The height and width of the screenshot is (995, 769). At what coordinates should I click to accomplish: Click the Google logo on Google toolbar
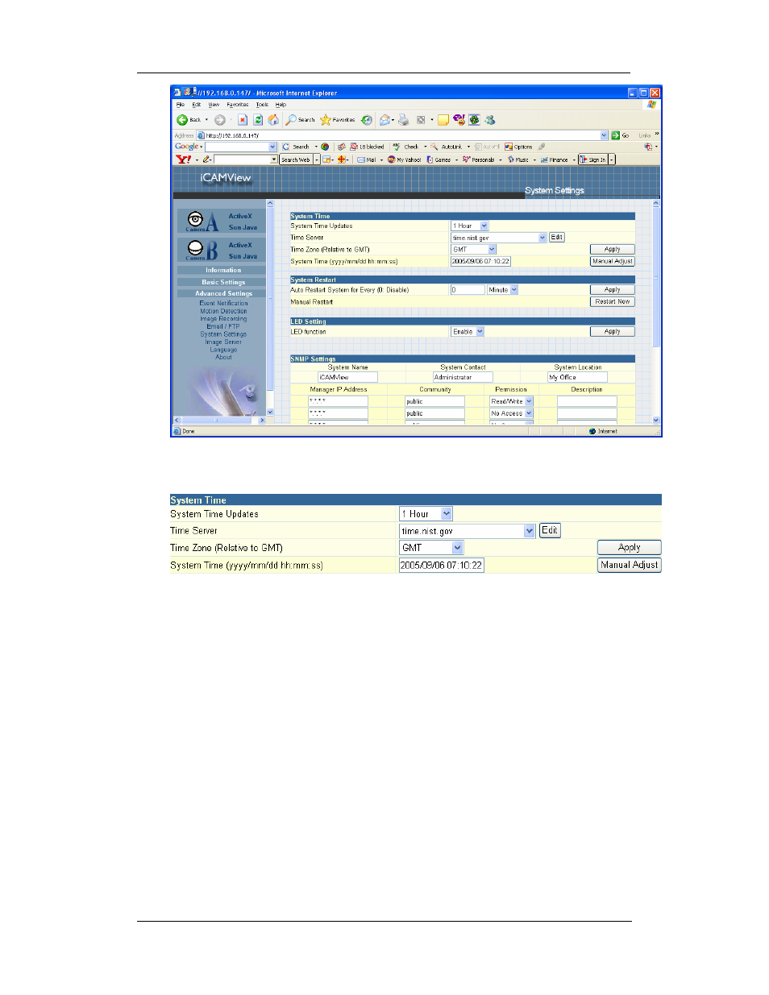click(186, 147)
